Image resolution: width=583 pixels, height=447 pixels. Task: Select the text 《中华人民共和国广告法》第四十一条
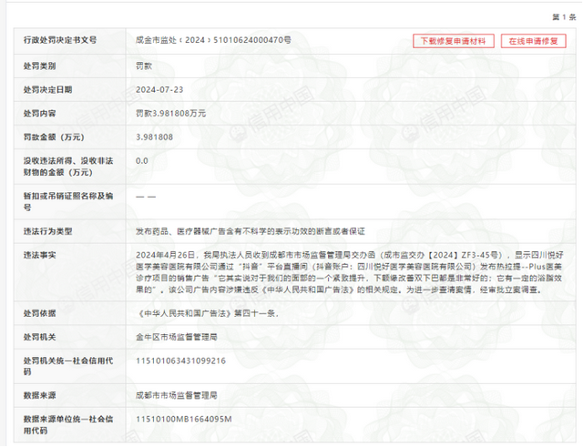click(x=206, y=313)
